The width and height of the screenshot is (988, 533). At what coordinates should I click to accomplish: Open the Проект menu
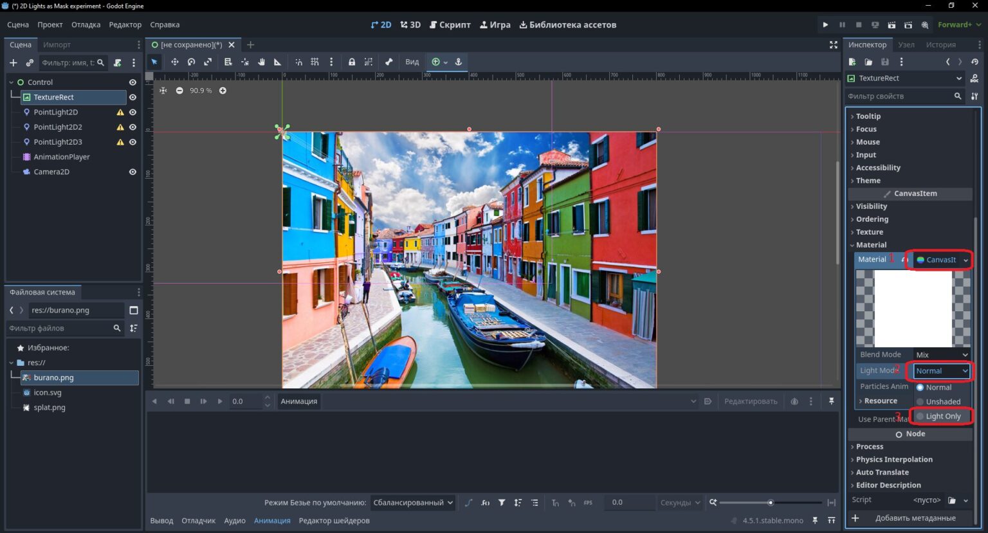click(x=50, y=24)
